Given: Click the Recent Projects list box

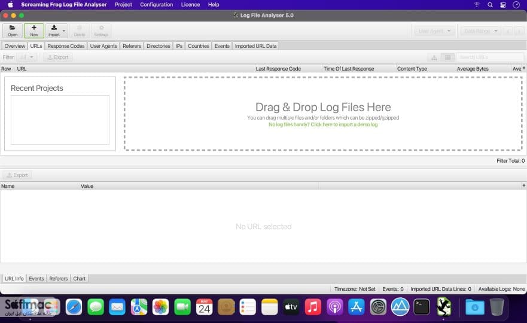Looking at the screenshot, I should pyautogui.click(x=60, y=120).
